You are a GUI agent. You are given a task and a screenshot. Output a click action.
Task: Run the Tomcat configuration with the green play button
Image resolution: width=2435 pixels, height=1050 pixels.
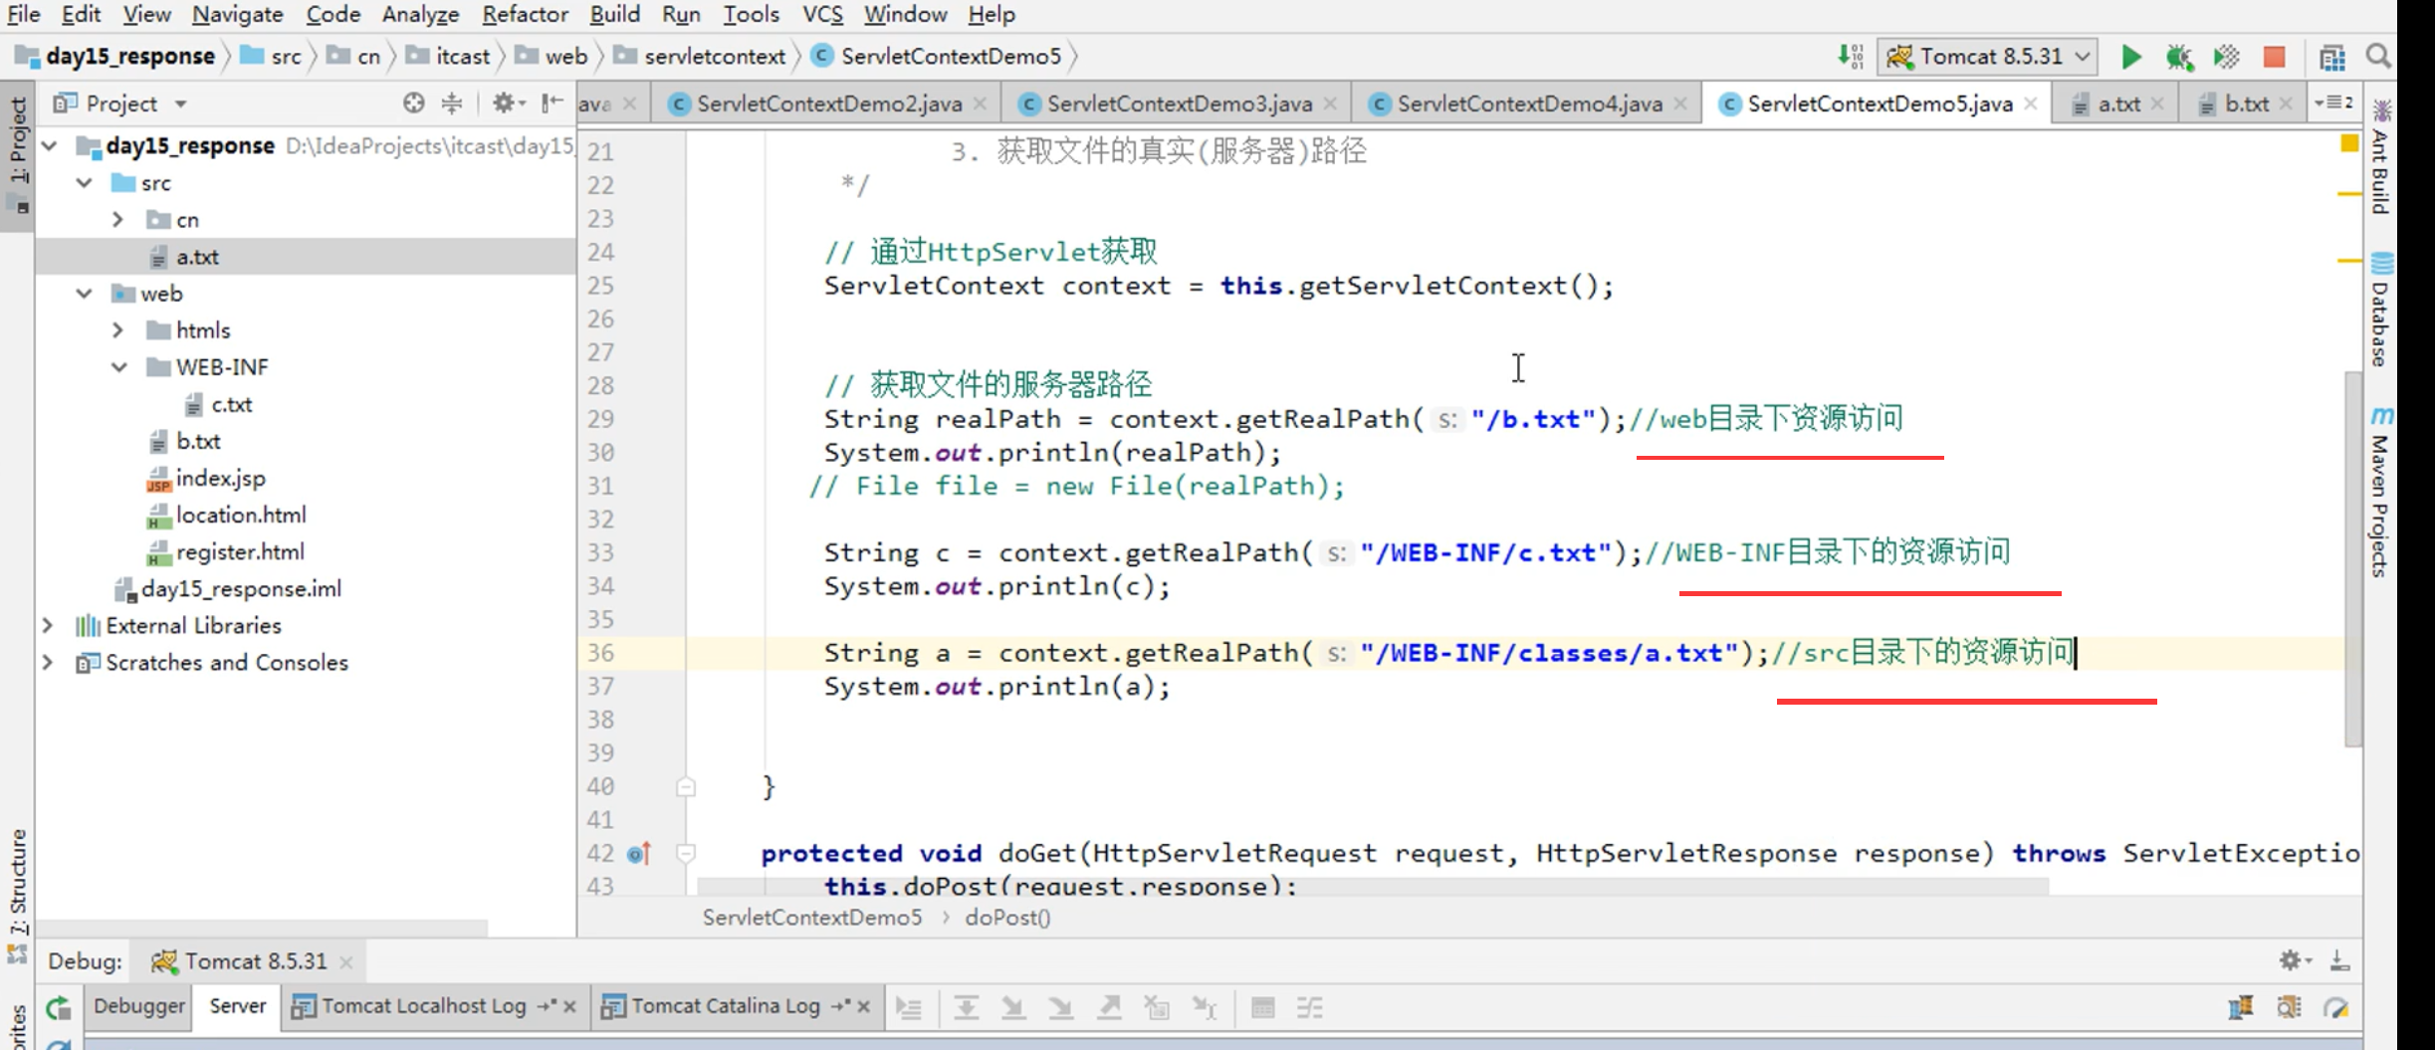tap(2130, 57)
